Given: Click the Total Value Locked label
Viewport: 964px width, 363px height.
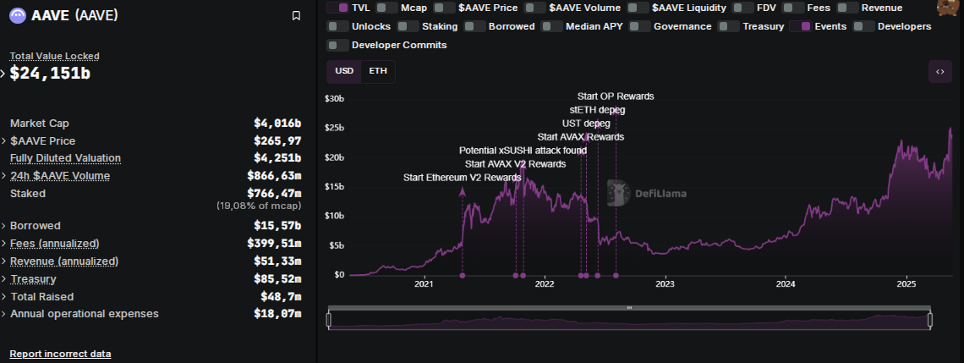Looking at the screenshot, I should click(55, 56).
